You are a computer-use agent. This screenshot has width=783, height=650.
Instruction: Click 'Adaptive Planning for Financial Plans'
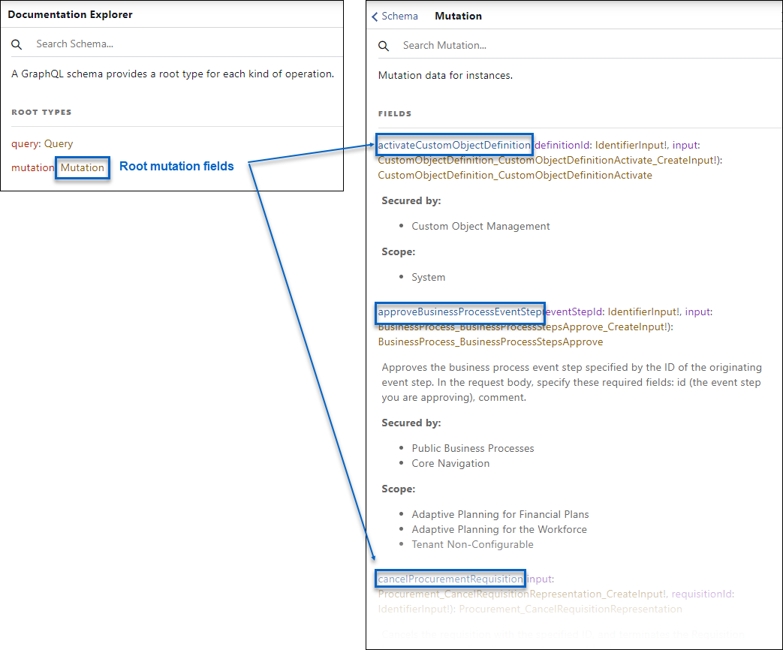coord(500,514)
